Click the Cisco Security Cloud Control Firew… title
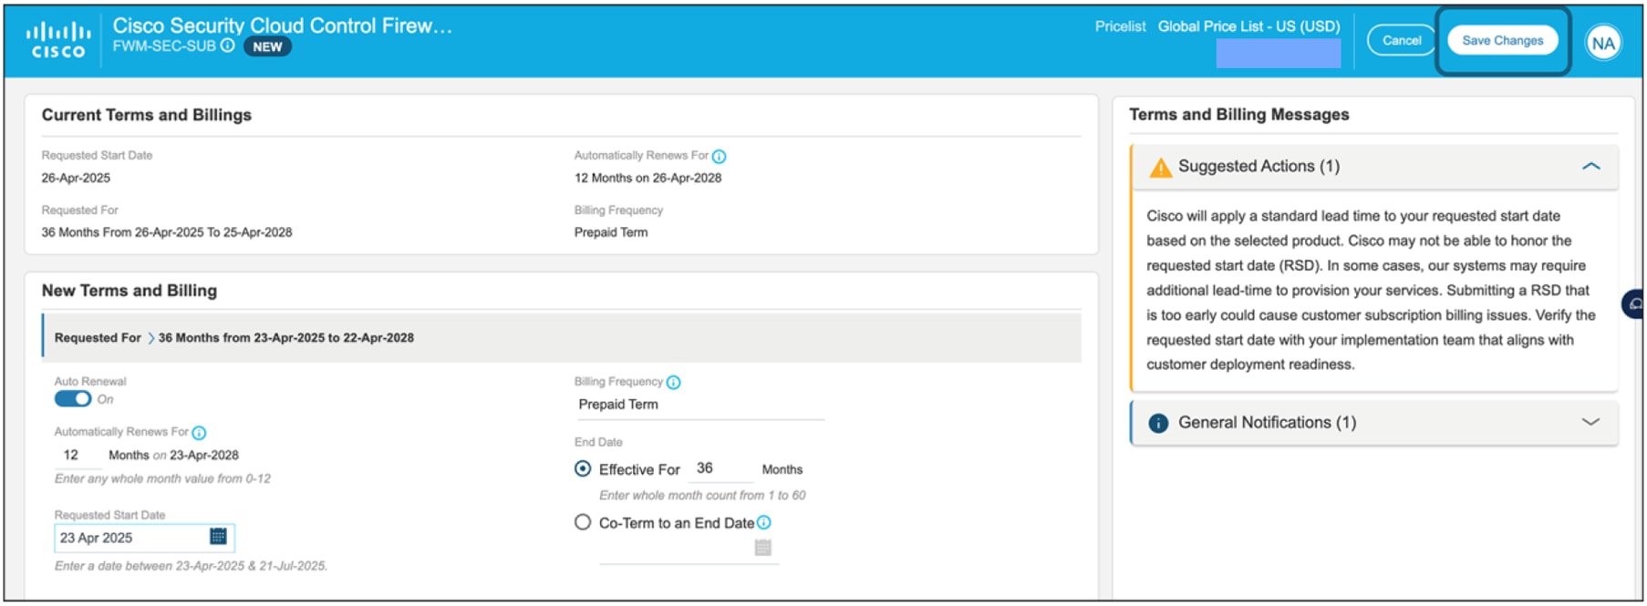The image size is (1647, 606). pos(283,26)
